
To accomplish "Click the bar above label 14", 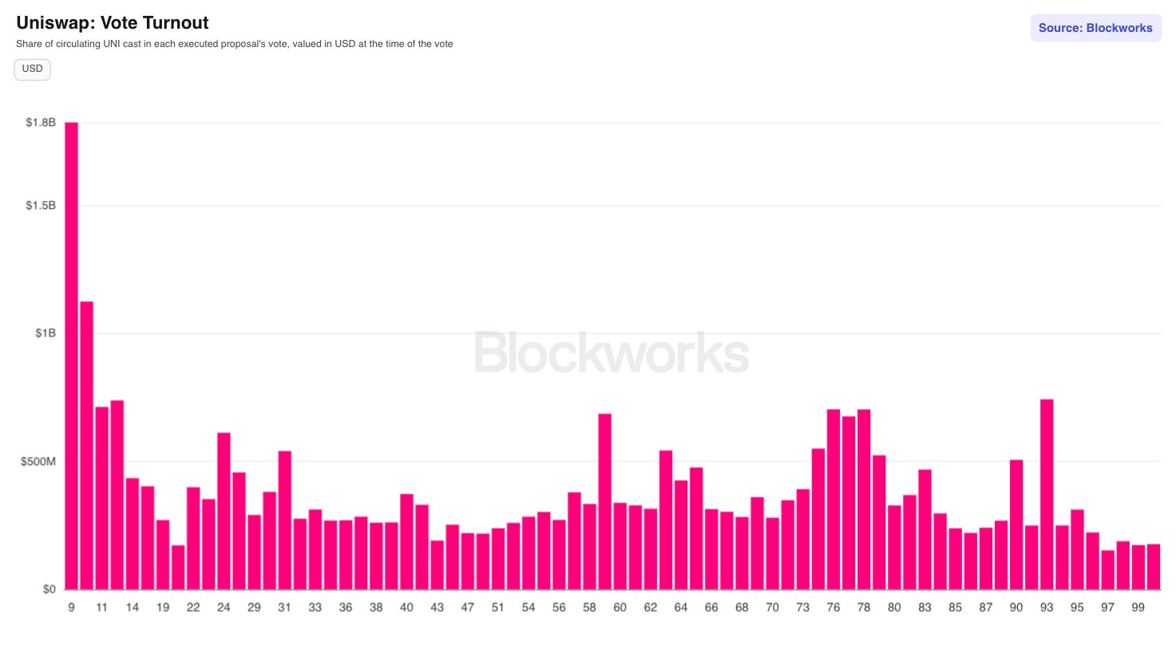I will tap(132, 534).
